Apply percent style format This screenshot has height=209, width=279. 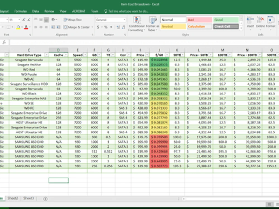point(106,27)
